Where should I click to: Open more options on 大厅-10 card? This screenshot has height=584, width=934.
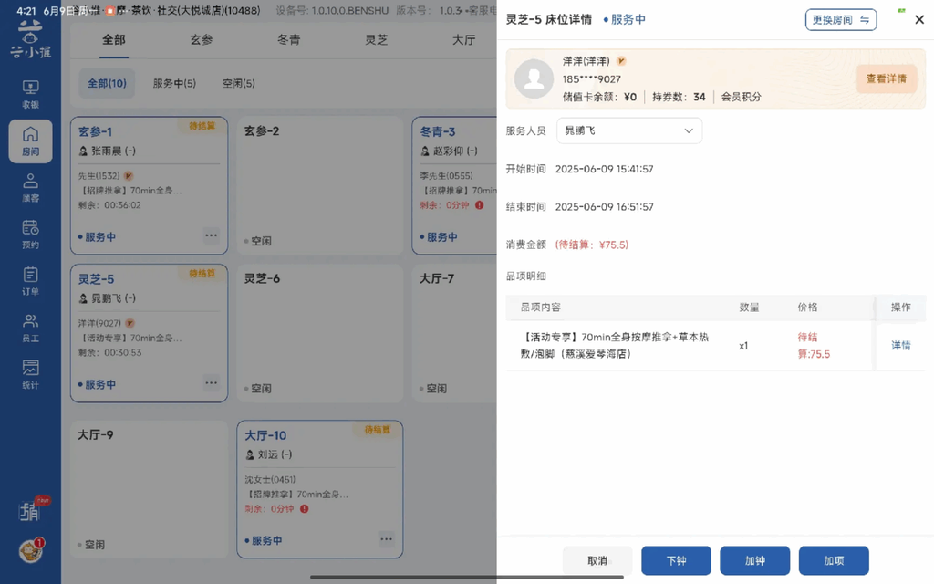pos(386,539)
